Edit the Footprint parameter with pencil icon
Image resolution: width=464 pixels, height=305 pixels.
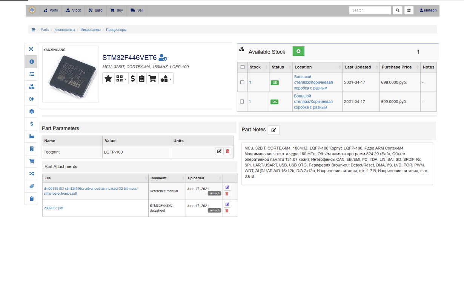[x=219, y=151]
